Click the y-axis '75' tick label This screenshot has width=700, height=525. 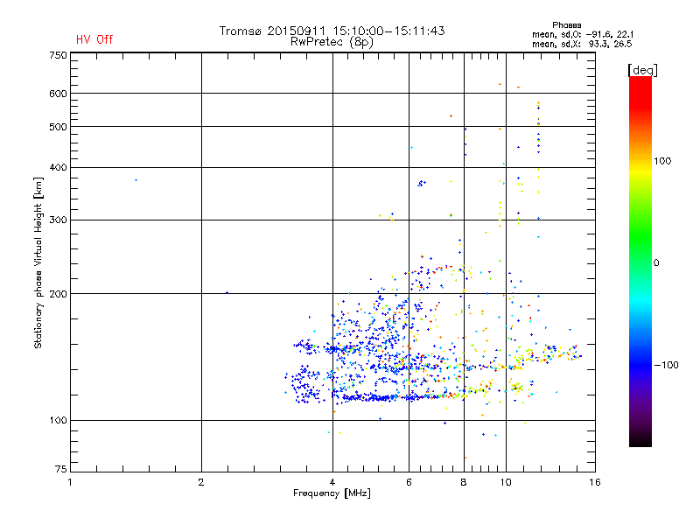pyautogui.click(x=61, y=469)
